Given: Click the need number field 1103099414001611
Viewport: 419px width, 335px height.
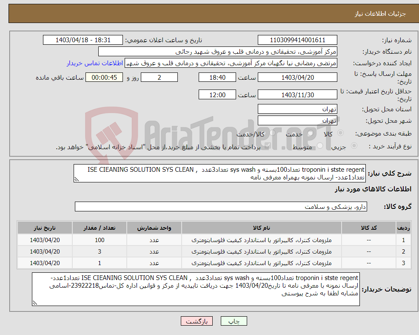Looking at the screenshot, I should click(x=297, y=40).
